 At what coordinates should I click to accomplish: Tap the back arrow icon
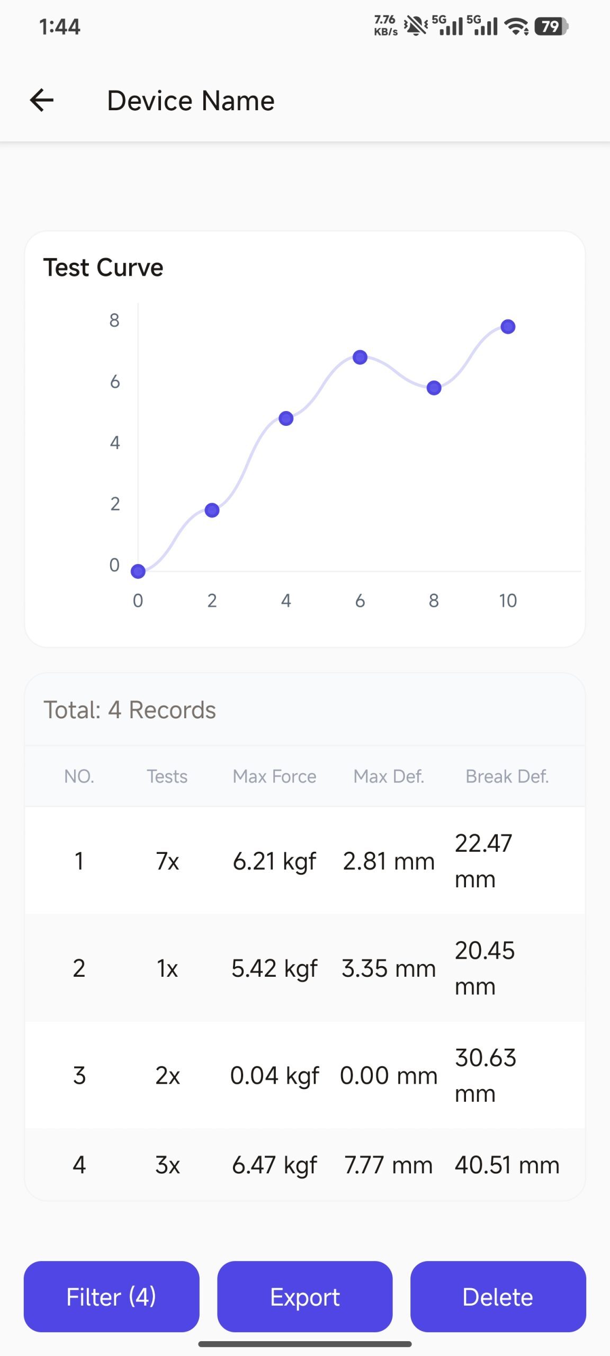[x=42, y=100]
